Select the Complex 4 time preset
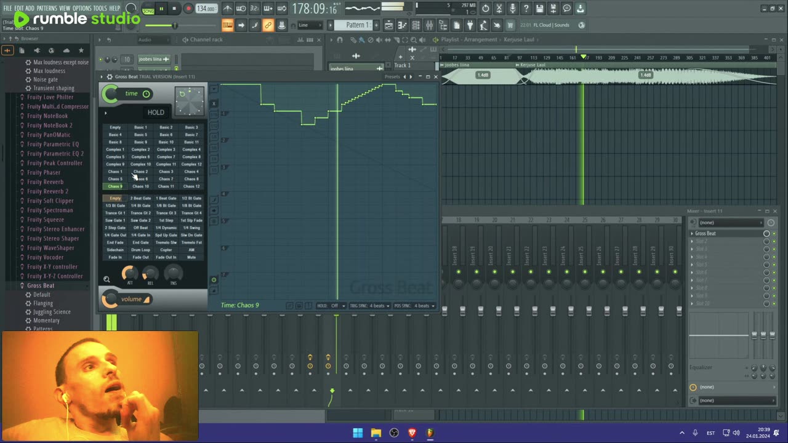 coord(191,150)
